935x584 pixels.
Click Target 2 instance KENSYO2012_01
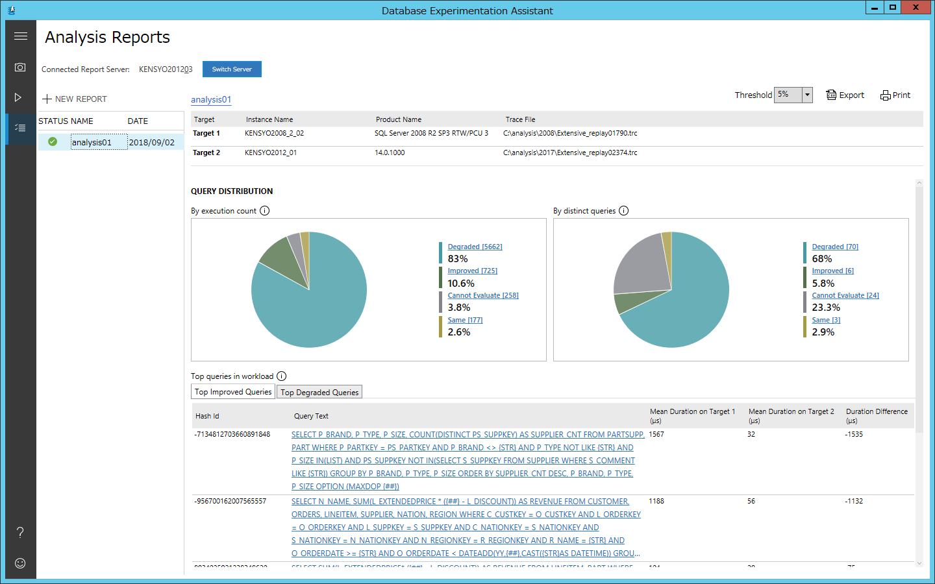coord(271,152)
